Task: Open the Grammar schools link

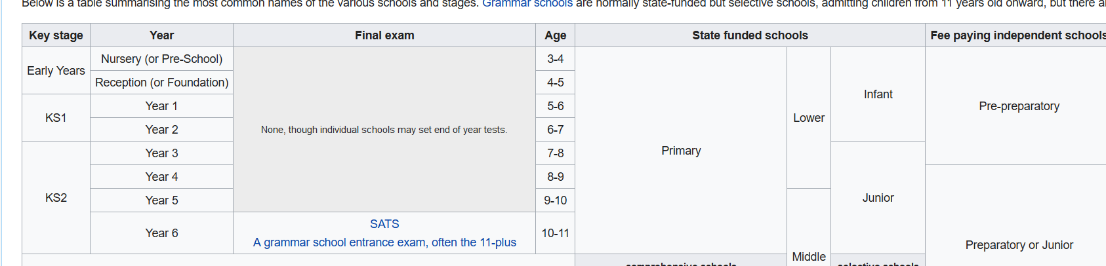Action: point(527,3)
